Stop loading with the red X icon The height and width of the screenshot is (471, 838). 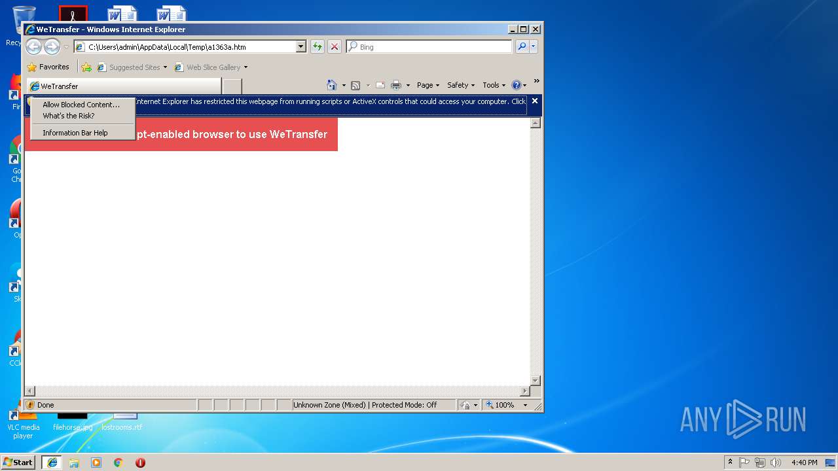[x=335, y=46]
